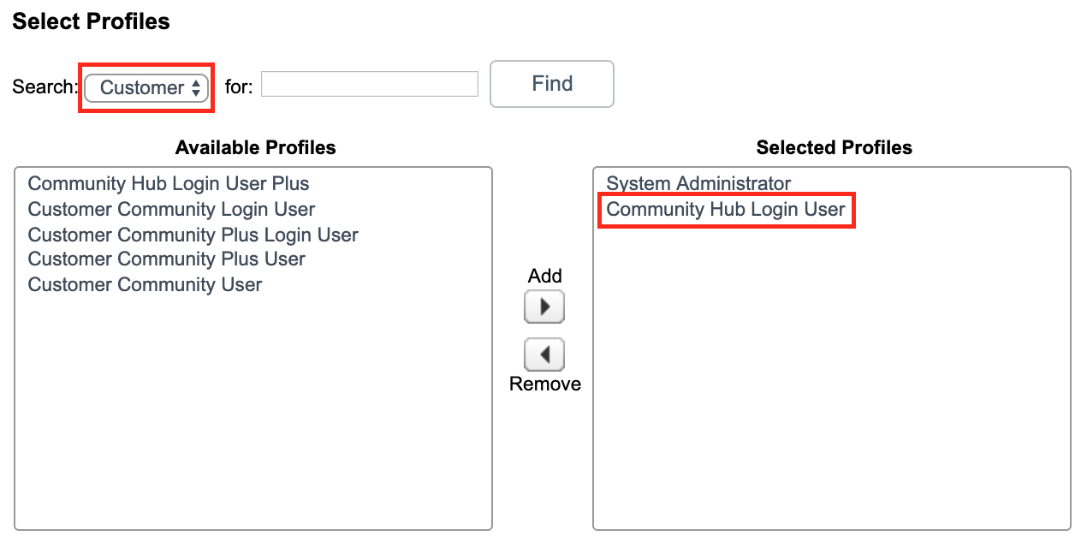Click the Remove left-arrow button
1087x548 pixels.
tap(544, 354)
